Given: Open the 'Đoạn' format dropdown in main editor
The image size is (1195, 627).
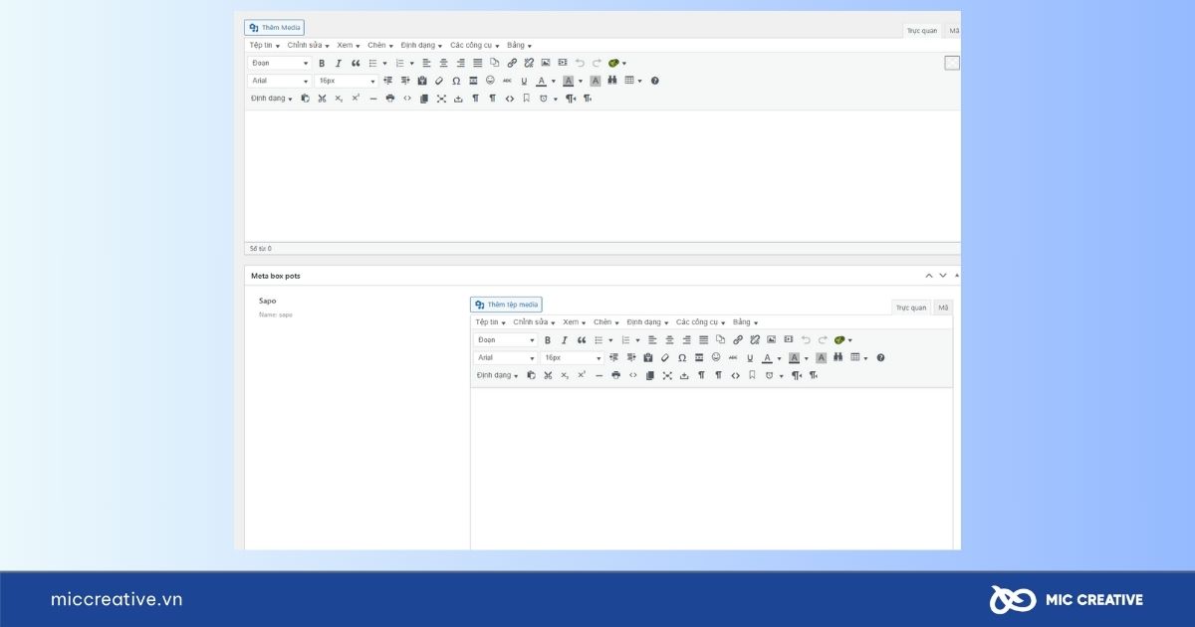Looking at the screenshot, I should [280, 63].
